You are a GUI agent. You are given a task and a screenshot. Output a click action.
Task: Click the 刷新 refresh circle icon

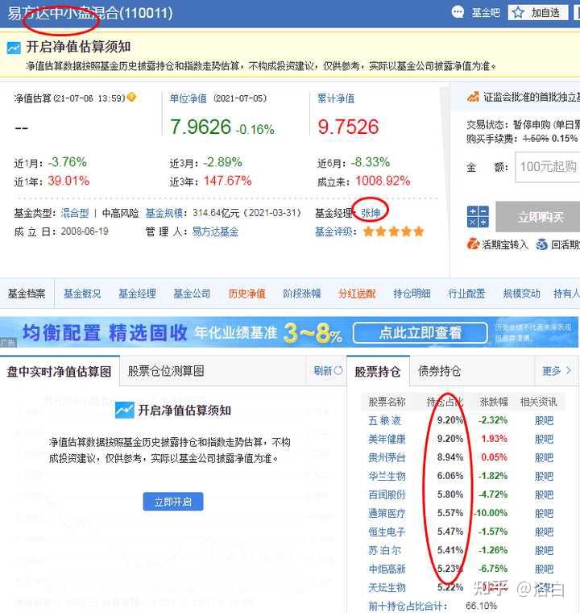point(338,370)
